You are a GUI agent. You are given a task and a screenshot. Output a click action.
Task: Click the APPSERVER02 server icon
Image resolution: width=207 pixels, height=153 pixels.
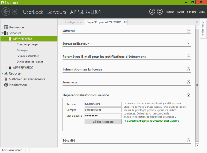click(x=10, y=67)
